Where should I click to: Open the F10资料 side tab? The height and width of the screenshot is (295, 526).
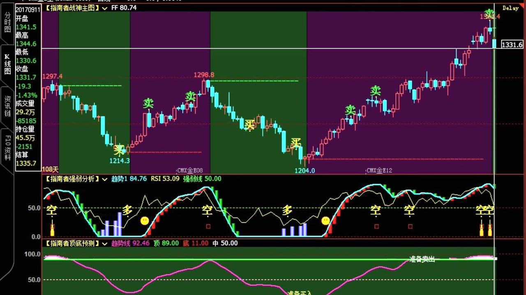point(7,148)
